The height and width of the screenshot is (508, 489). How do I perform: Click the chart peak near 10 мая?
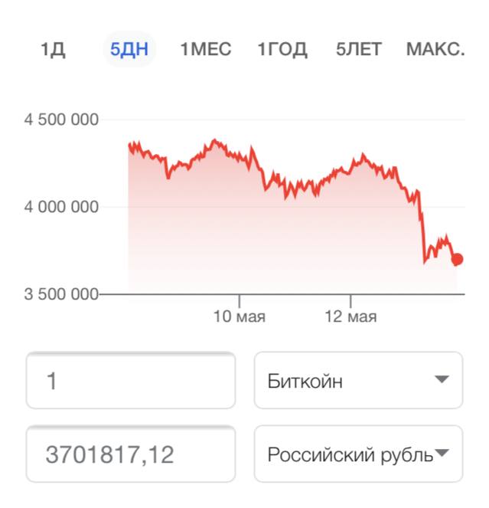(x=214, y=141)
